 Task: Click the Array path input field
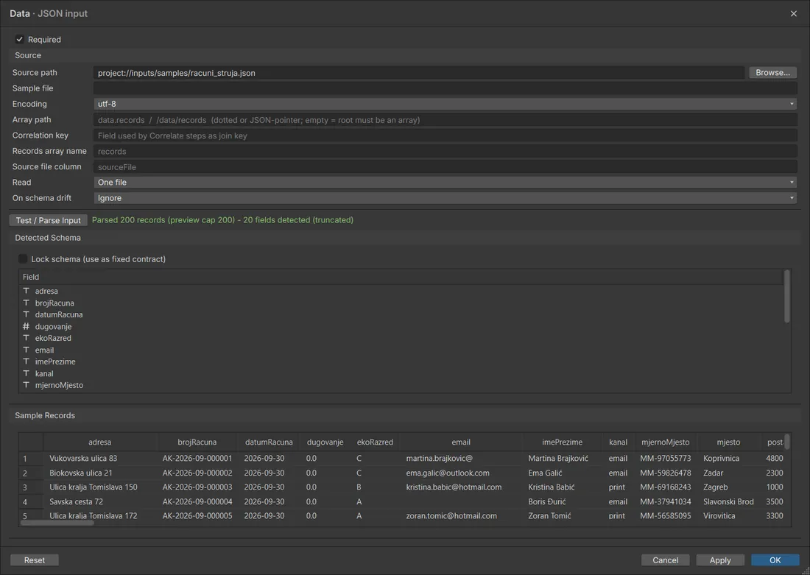pyautogui.click(x=445, y=120)
